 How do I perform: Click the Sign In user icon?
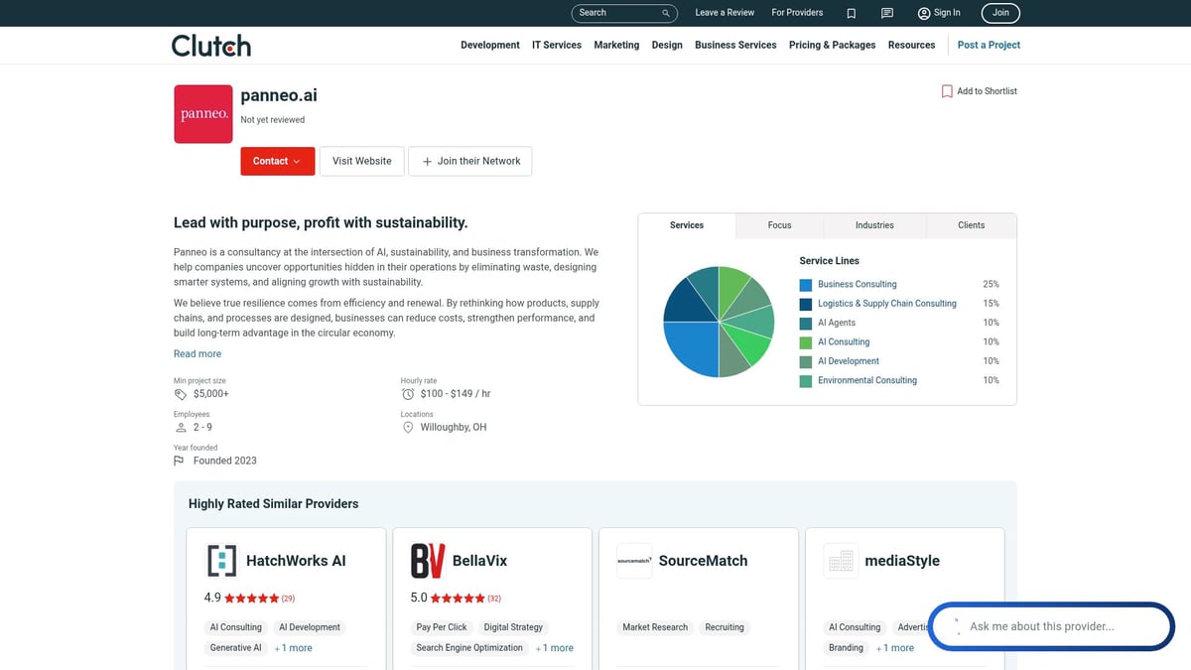[924, 13]
